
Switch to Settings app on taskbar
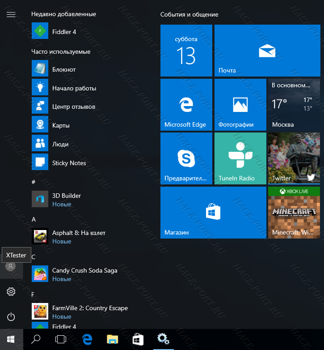(163, 339)
